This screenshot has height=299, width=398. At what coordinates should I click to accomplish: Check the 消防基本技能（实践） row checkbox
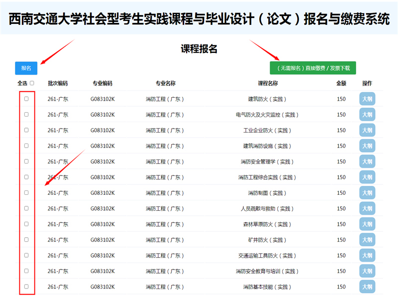[x=26, y=287]
